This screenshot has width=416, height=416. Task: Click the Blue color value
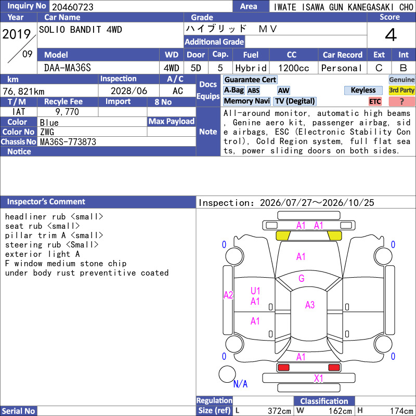coord(49,123)
